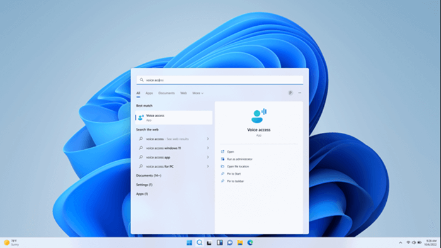The height and width of the screenshot is (248, 441).
Task: Select Voice access app best match
Action: (x=174, y=118)
